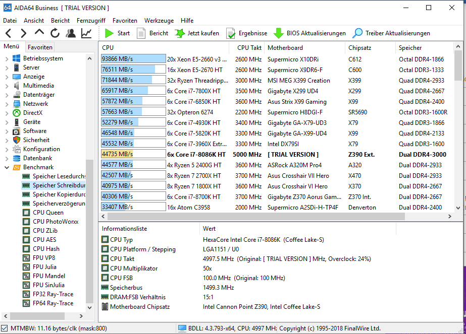
Task: Click Jetzt kaufen in the toolbar
Action: (197, 33)
